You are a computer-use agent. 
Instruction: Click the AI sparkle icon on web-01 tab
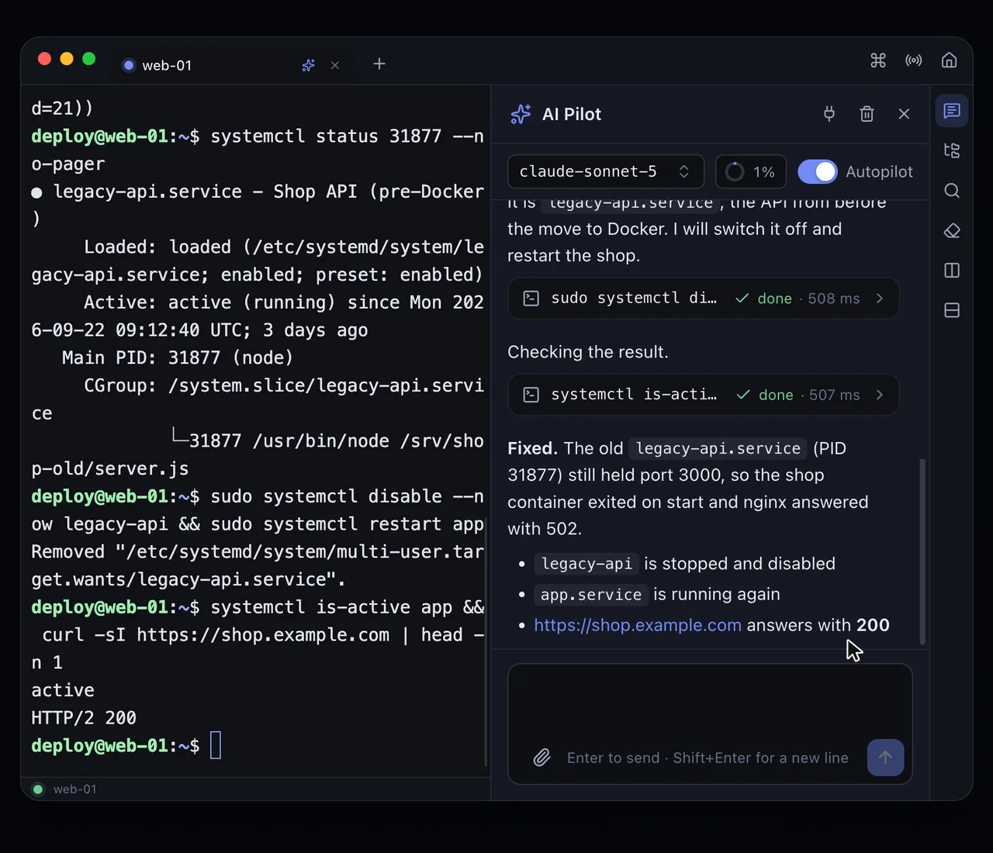point(309,65)
